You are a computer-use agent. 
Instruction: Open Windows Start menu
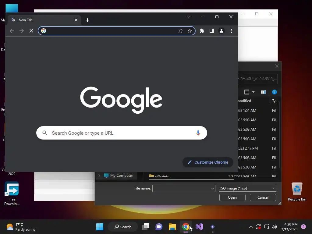[x=100, y=227]
